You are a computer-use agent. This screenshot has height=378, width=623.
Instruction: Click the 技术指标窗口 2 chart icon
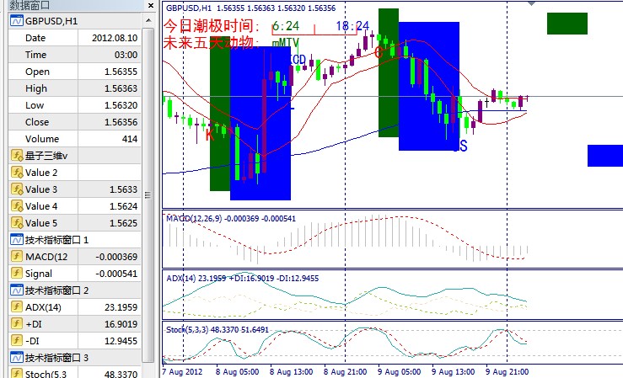pyautogui.click(x=17, y=290)
